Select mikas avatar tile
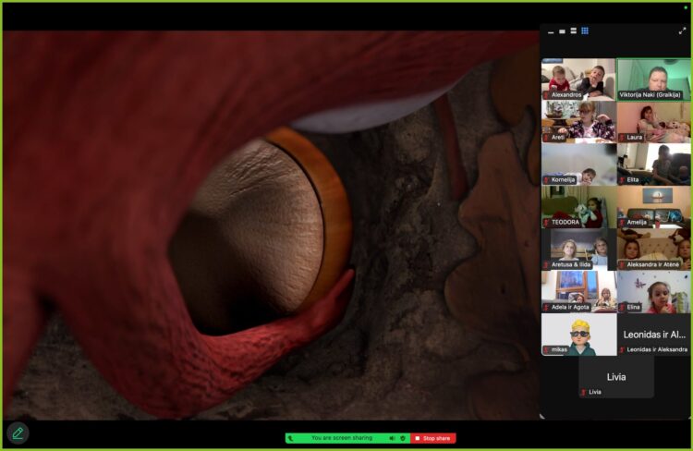 click(578, 335)
